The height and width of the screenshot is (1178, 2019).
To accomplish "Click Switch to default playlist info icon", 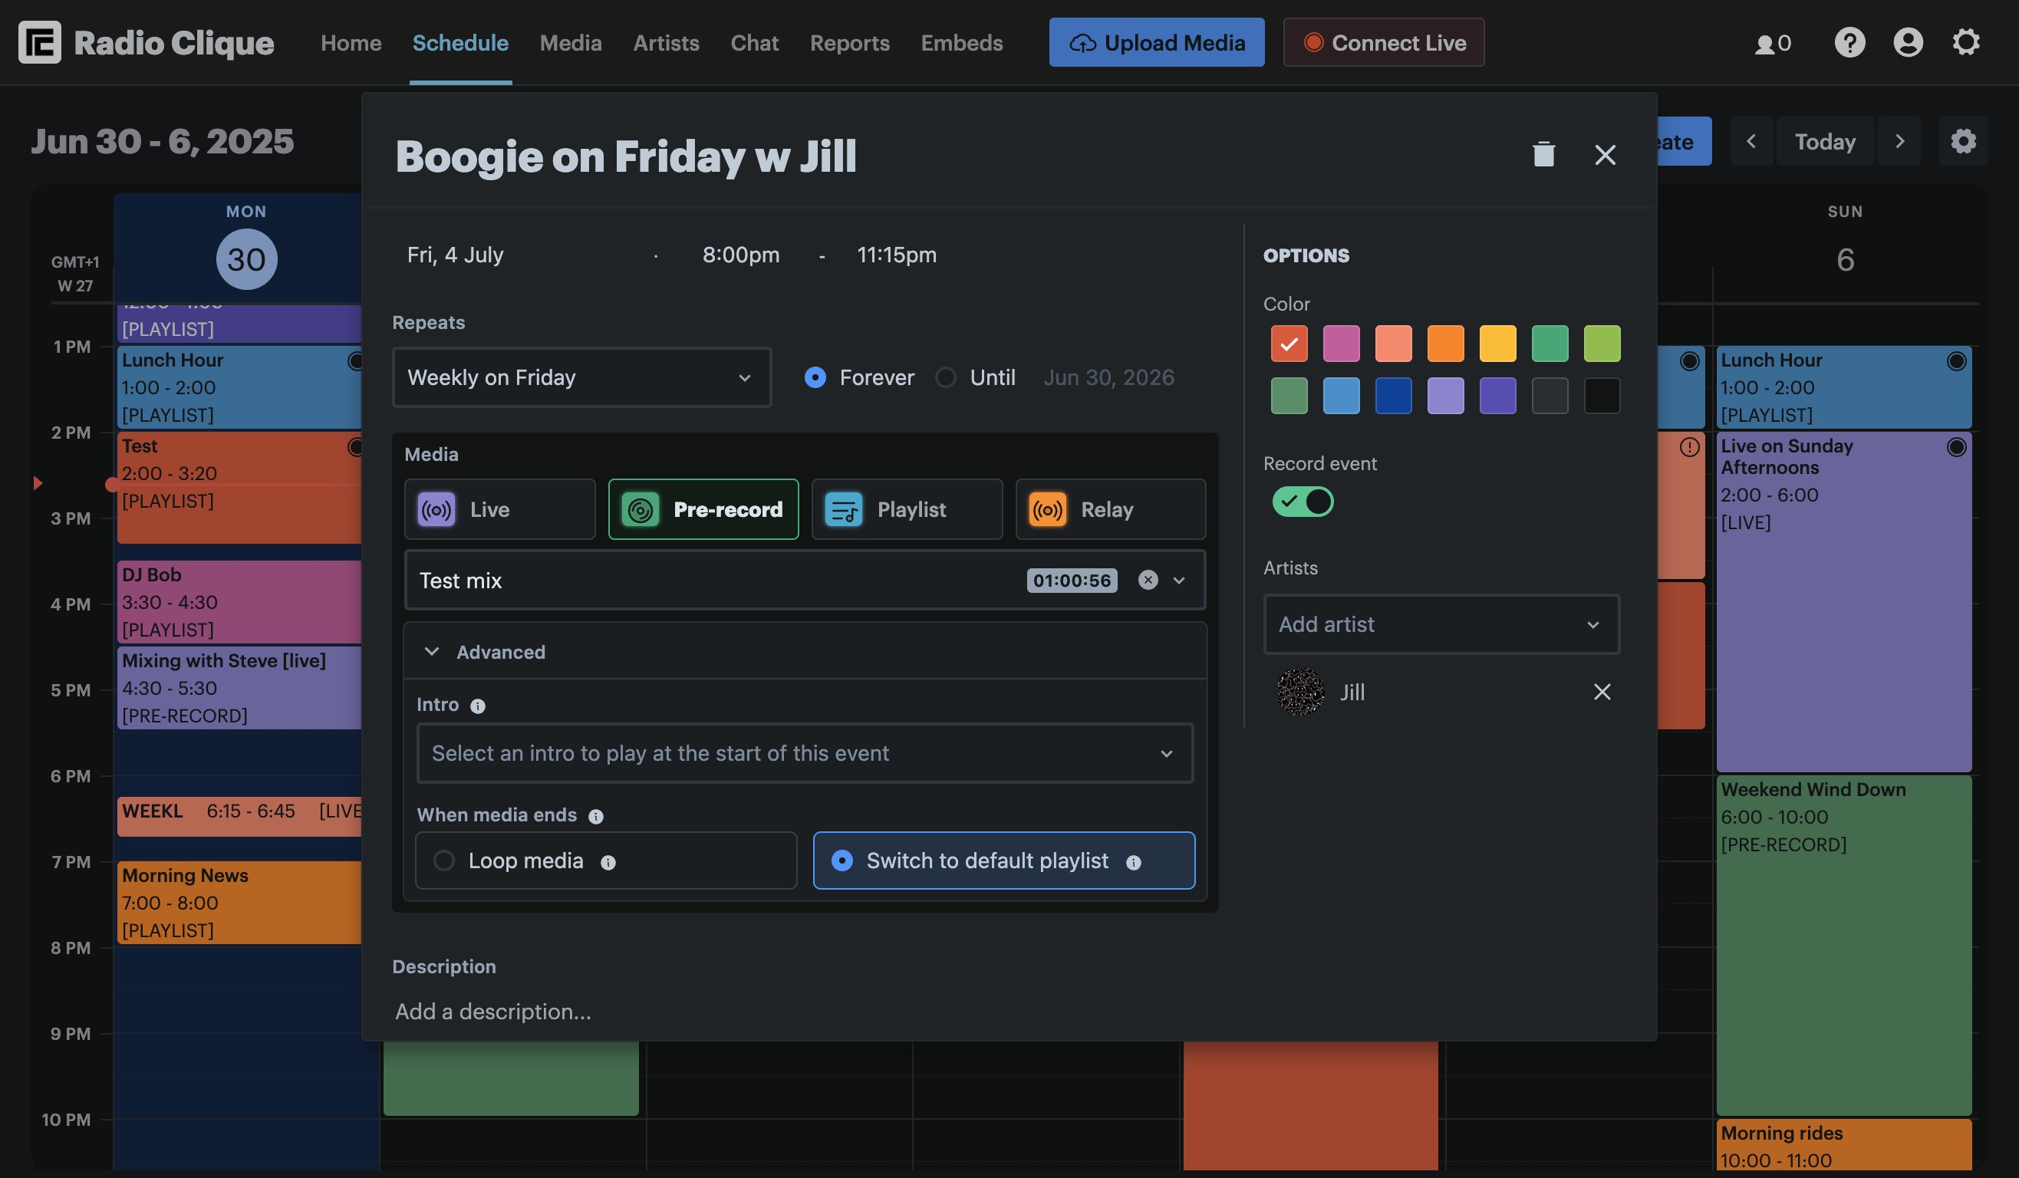I will pos(1134,863).
